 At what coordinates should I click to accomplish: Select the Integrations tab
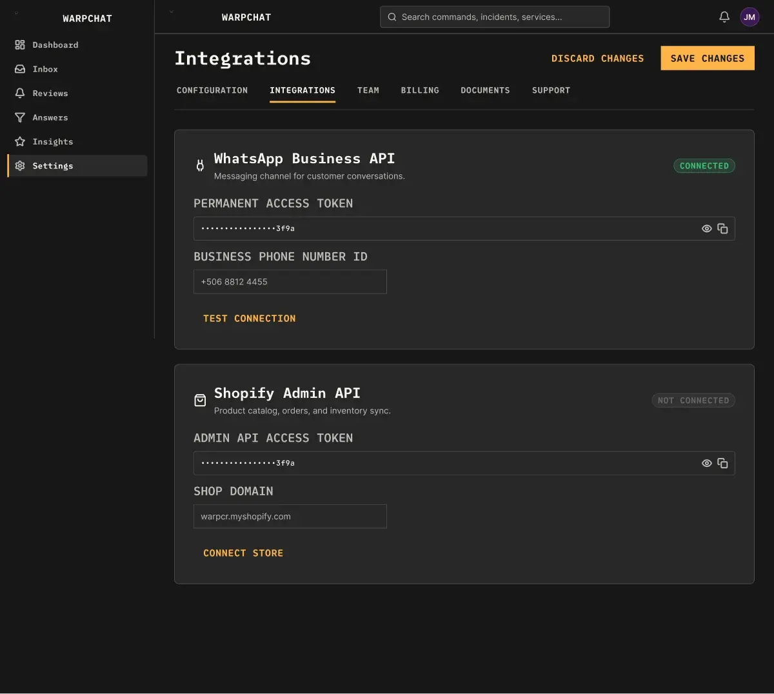point(303,90)
